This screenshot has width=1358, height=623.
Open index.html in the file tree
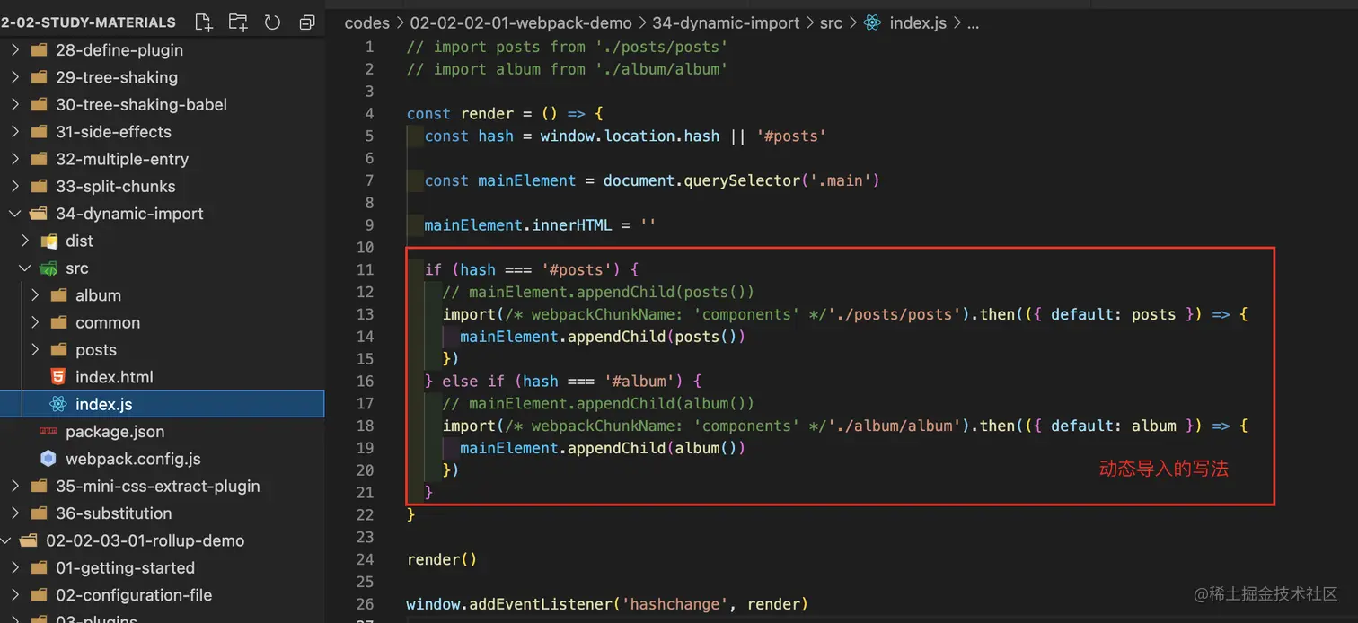(x=114, y=377)
